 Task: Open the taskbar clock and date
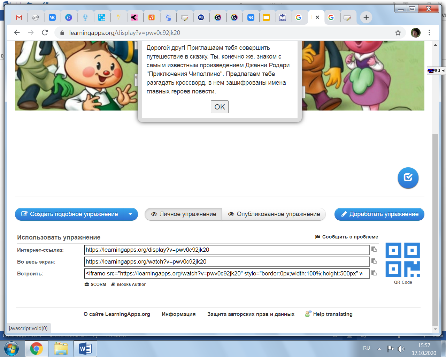424,349
